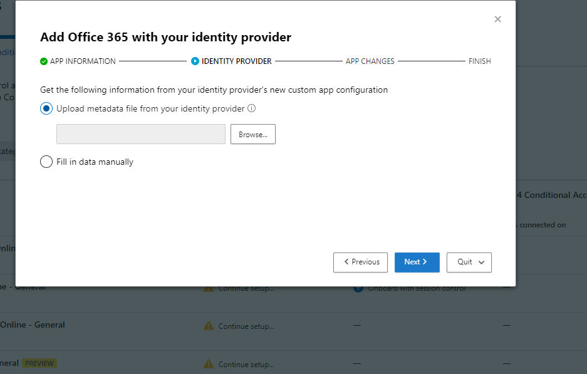Click Continue setup in the Online - General row

[246, 326]
